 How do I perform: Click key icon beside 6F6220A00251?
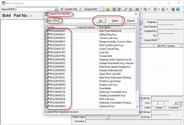(48, 31)
